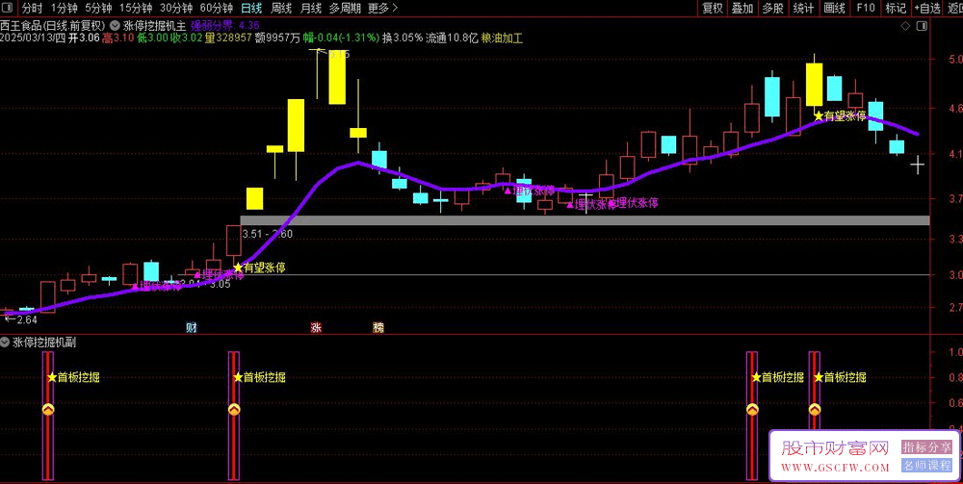Click the 统计 statistics button

tap(803, 8)
